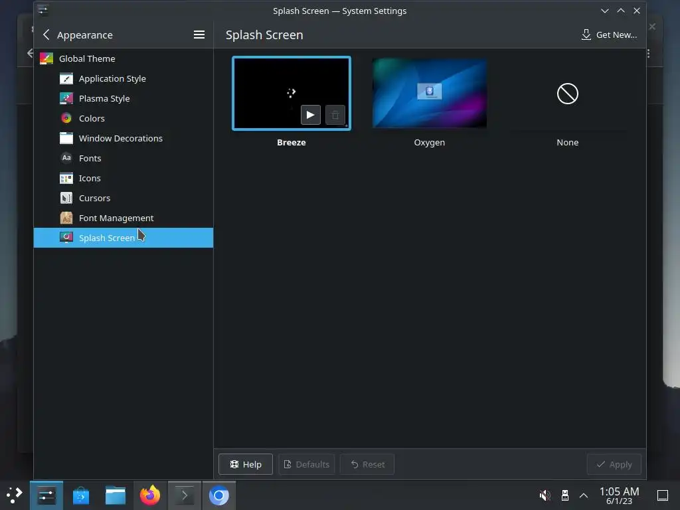Open Window Decorations settings
Image resolution: width=680 pixels, height=510 pixels.
pyautogui.click(x=123, y=138)
